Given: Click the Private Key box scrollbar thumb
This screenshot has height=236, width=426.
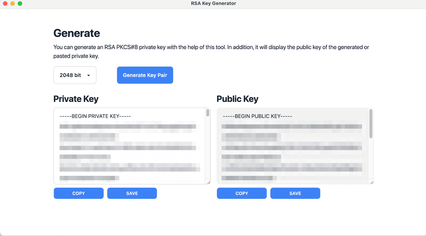Looking at the screenshot, I should coord(208,113).
